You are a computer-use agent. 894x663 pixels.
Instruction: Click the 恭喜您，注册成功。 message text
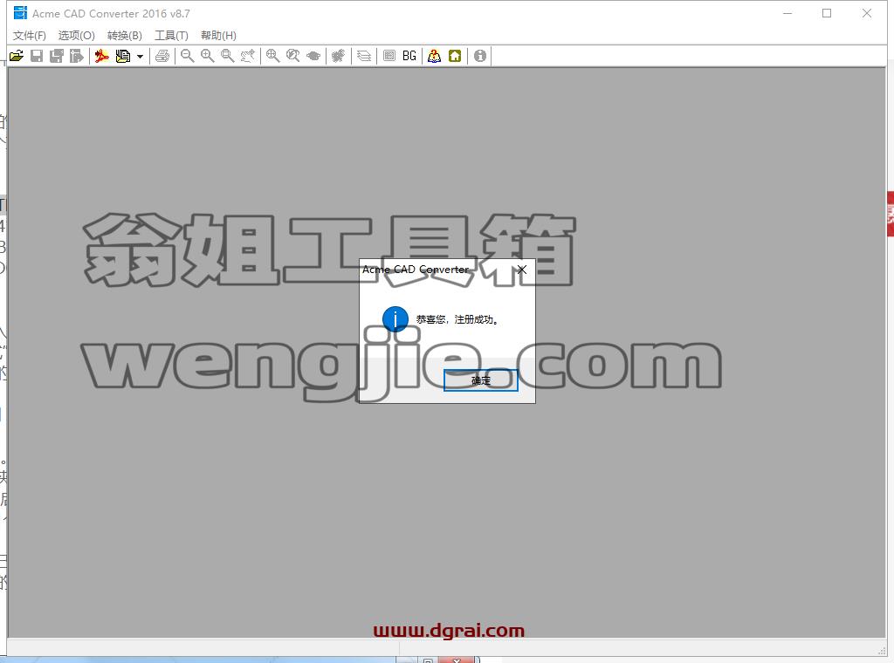click(x=457, y=319)
